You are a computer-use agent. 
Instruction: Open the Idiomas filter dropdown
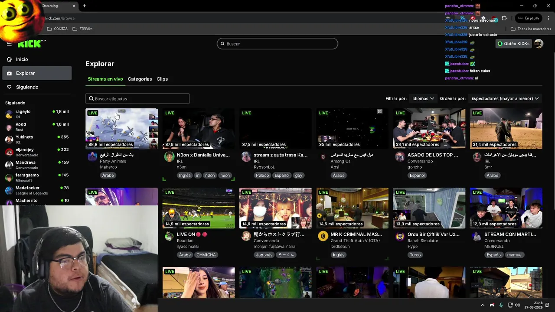point(423,99)
